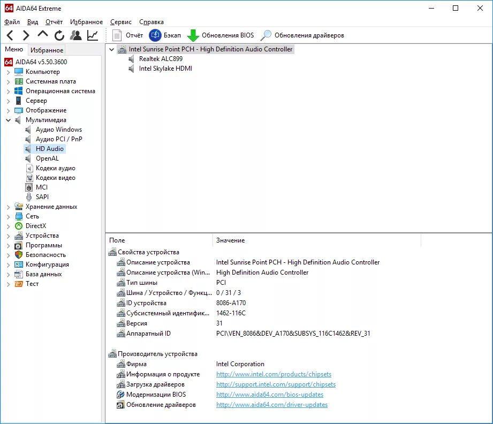This screenshot has width=493, height=424.
Task: Click the Безопасность shield icon
Action: [19, 255]
